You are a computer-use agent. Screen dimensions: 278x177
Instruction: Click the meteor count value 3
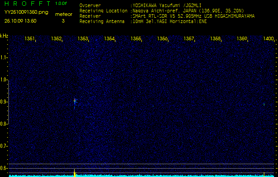(63, 21)
